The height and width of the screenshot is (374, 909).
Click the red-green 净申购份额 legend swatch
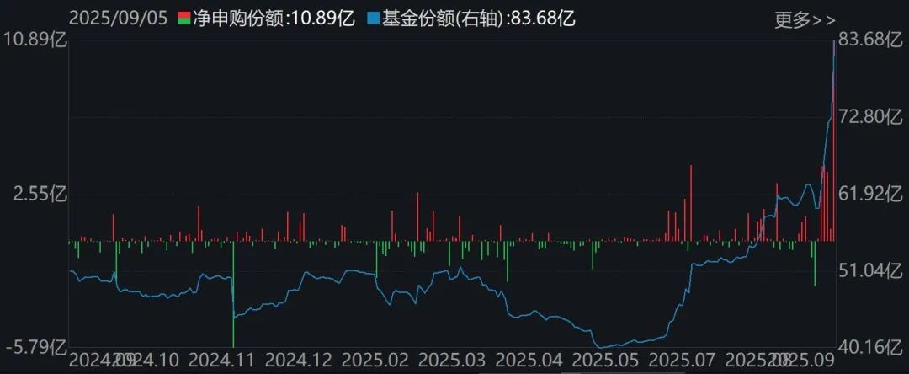click(184, 18)
